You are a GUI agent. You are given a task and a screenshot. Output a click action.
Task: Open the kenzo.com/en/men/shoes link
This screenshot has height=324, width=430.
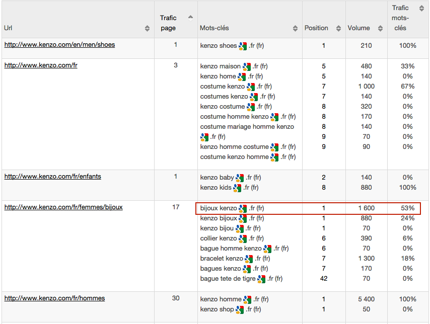[59, 45]
